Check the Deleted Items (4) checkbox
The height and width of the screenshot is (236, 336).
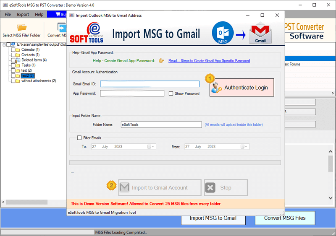tap(13, 60)
